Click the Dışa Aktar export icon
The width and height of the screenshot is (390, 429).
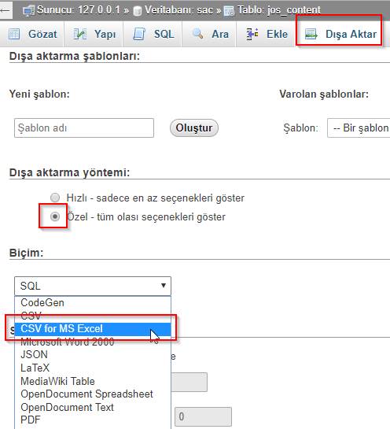(311, 34)
